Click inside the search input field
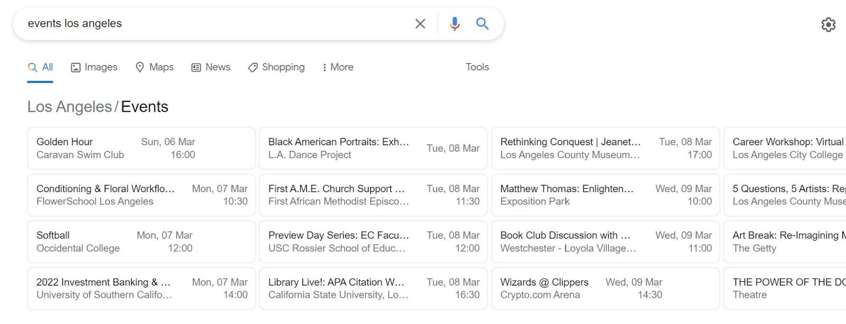The width and height of the screenshot is (846, 324). click(212, 23)
